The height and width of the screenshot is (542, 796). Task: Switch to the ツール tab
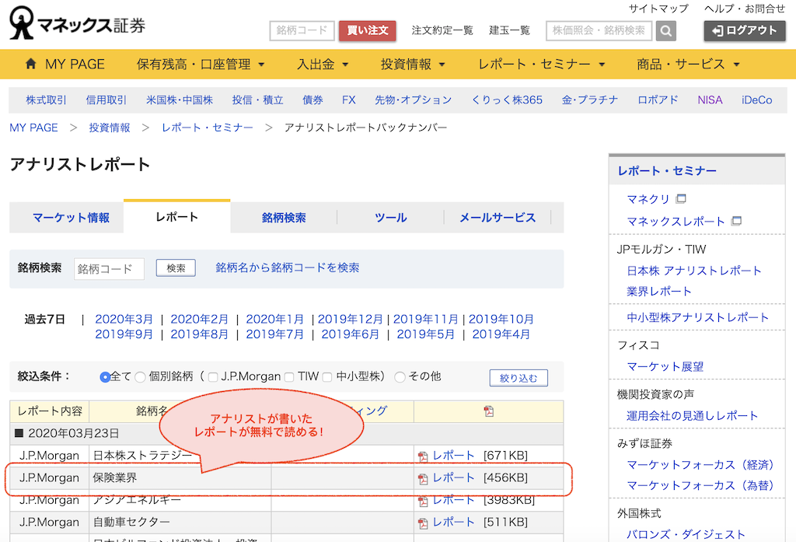point(391,218)
